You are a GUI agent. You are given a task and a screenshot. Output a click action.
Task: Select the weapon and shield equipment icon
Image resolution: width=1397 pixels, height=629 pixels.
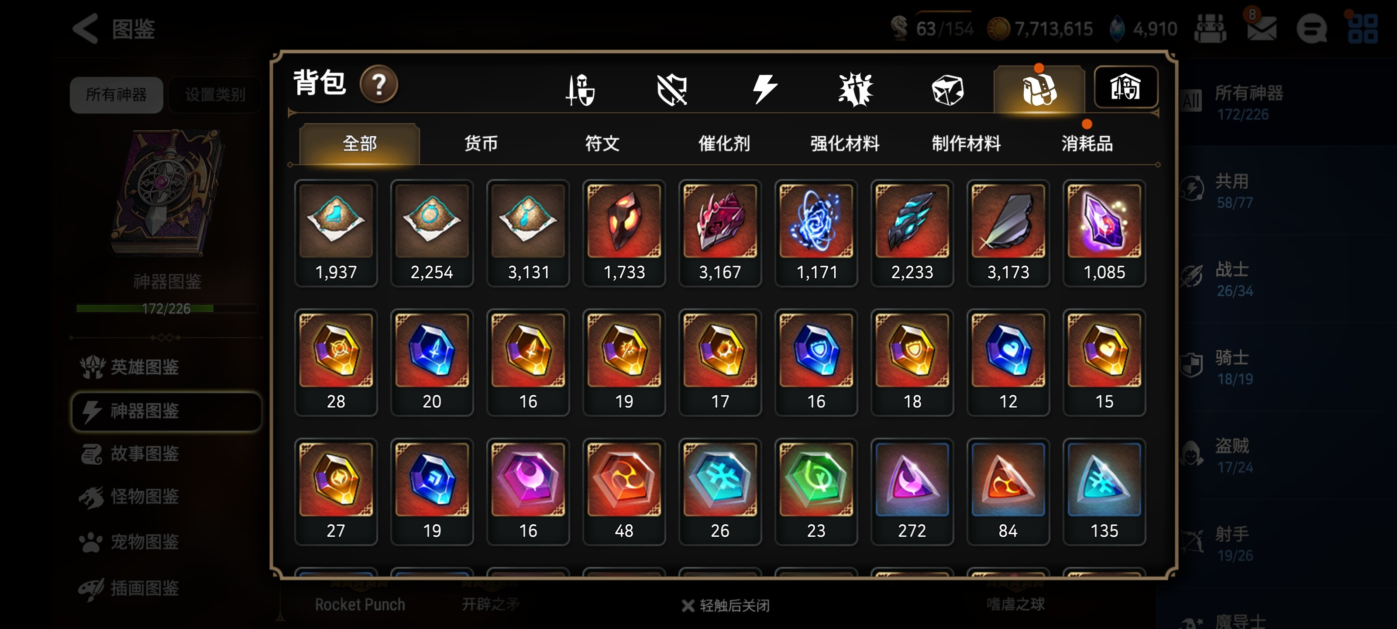tap(580, 89)
